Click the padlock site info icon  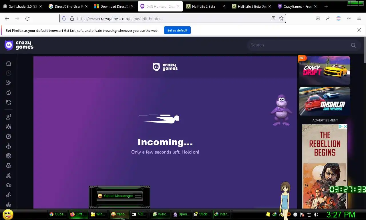coord(72,18)
